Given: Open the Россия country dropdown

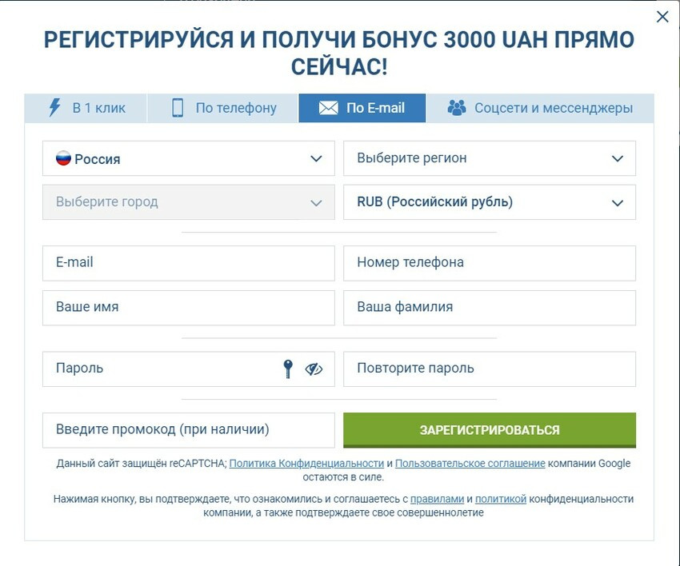Looking at the screenshot, I should (x=189, y=158).
